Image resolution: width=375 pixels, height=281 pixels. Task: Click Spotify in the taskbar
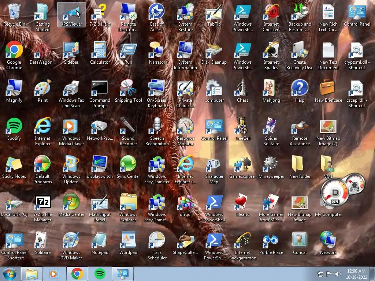(x=100, y=274)
